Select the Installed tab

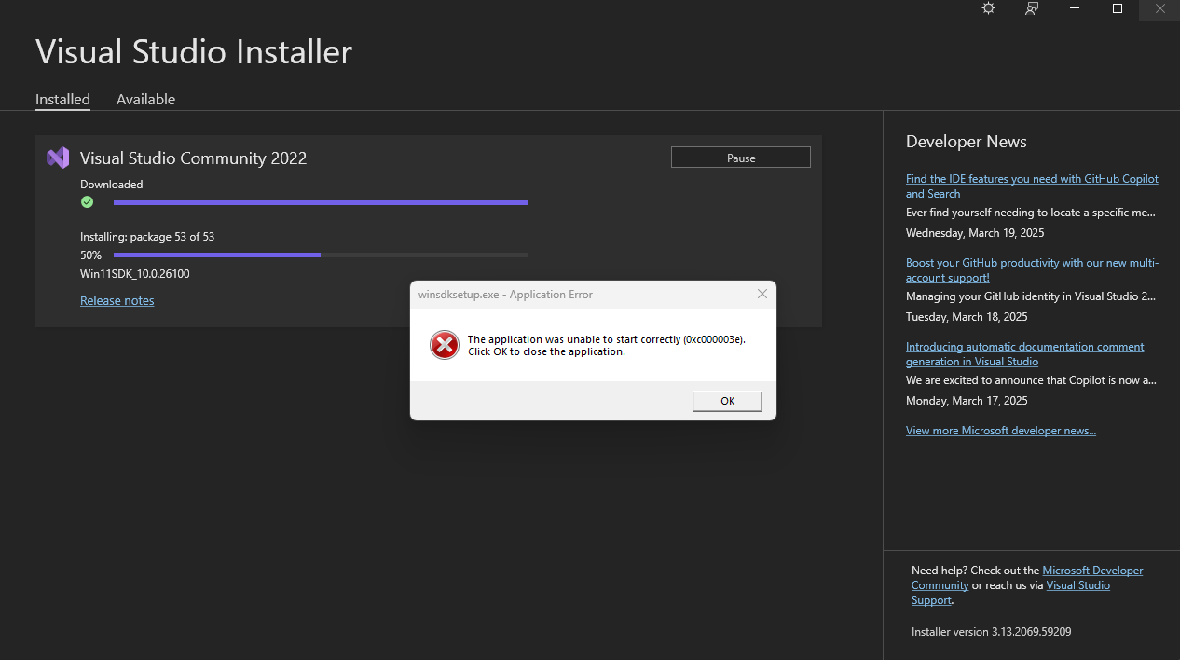click(x=62, y=99)
